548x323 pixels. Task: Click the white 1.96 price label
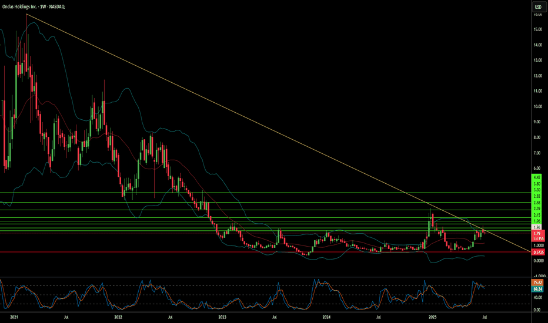537,227
